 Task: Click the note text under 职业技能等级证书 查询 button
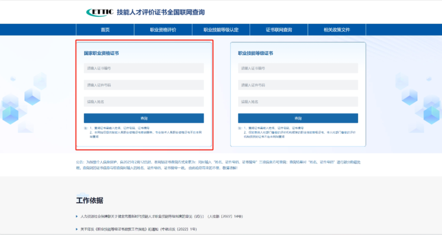[x=297, y=133]
